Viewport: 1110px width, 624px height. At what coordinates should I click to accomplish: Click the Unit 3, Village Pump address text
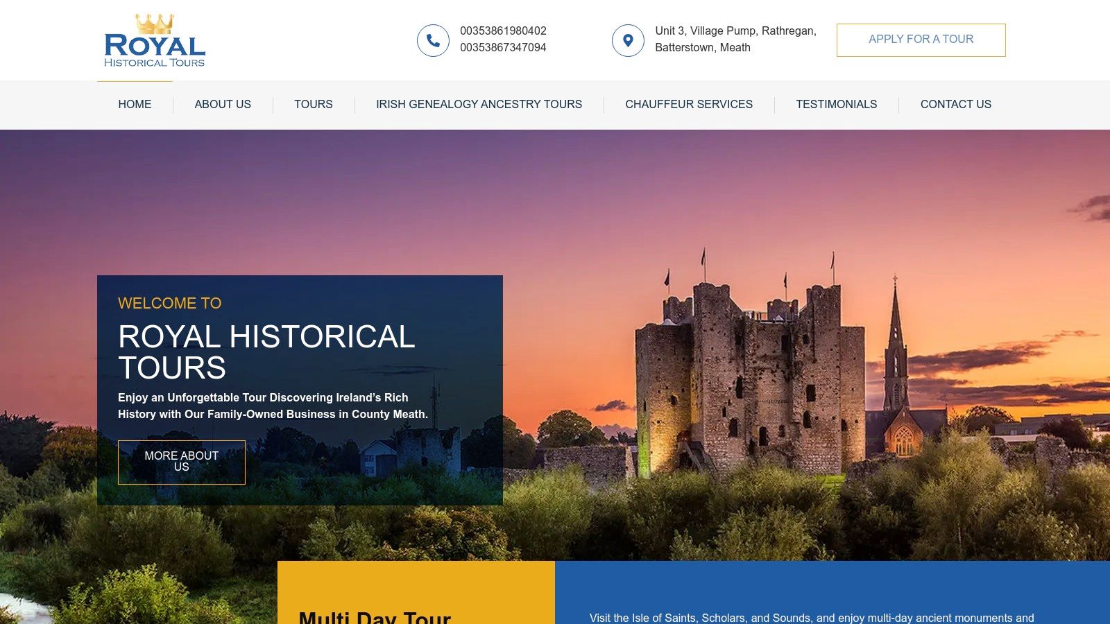click(x=735, y=40)
